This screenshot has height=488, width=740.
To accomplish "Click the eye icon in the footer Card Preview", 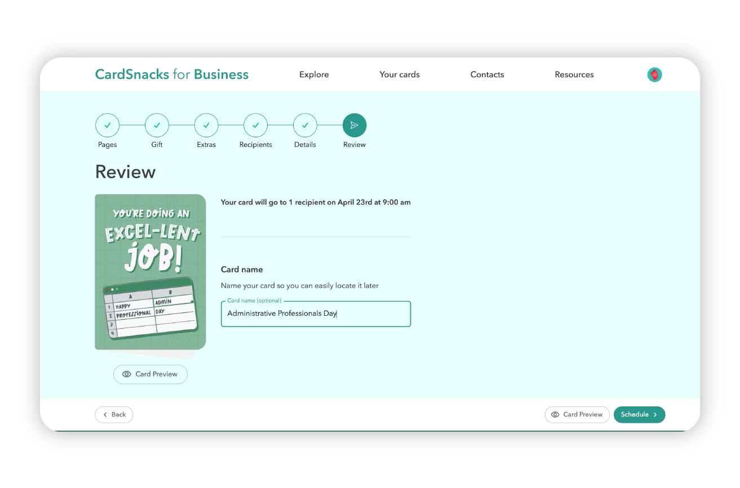I will pos(555,415).
